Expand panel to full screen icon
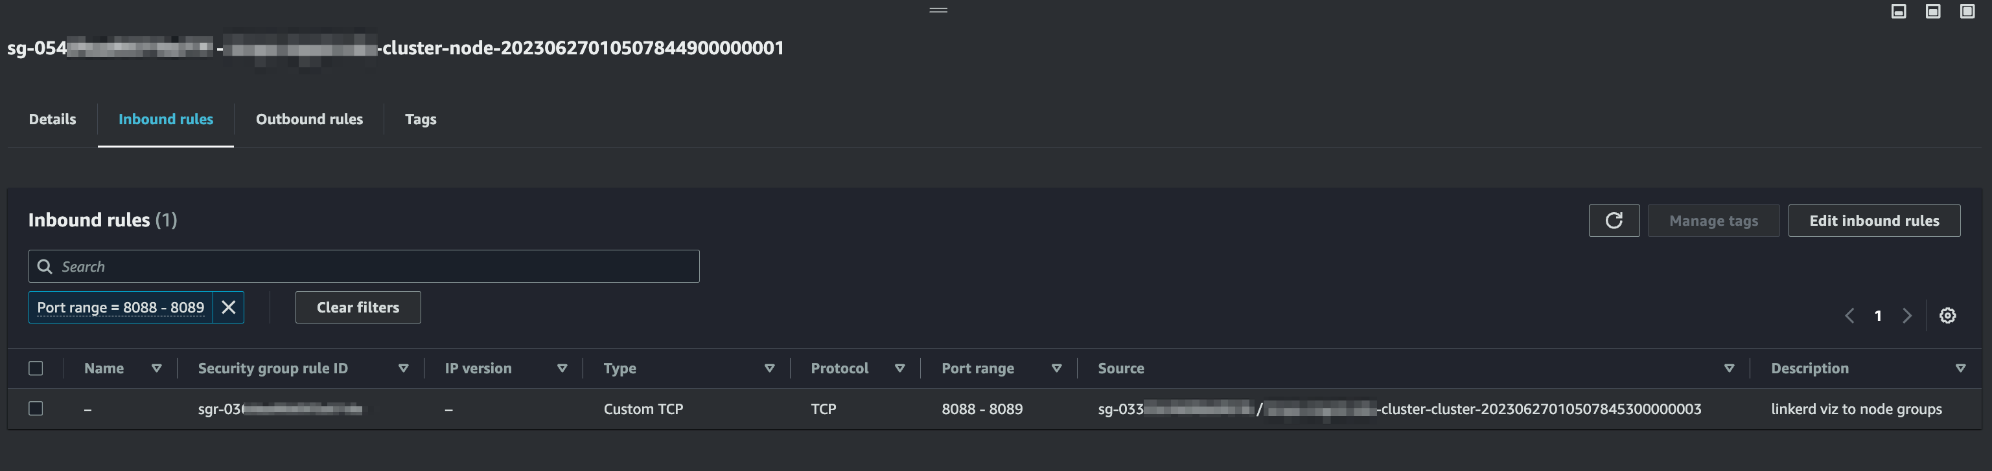The width and height of the screenshot is (1992, 471). pyautogui.click(x=1967, y=11)
